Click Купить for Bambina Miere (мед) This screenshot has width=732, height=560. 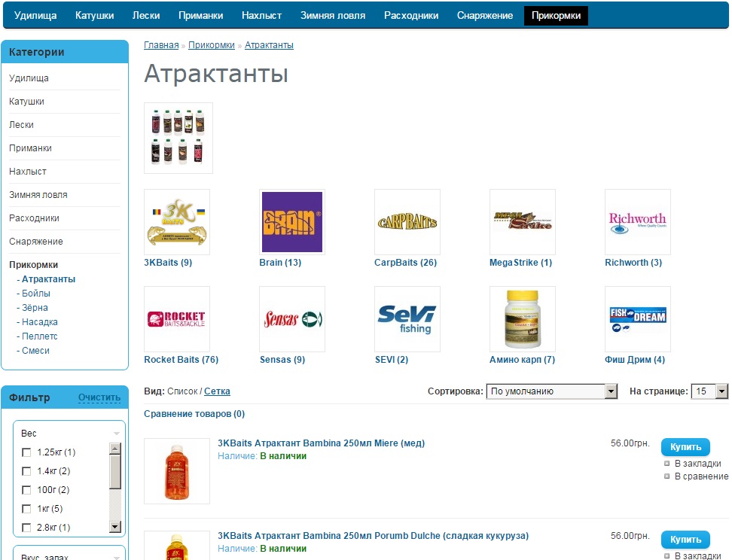pyautogui.click(x=685, y=447)
